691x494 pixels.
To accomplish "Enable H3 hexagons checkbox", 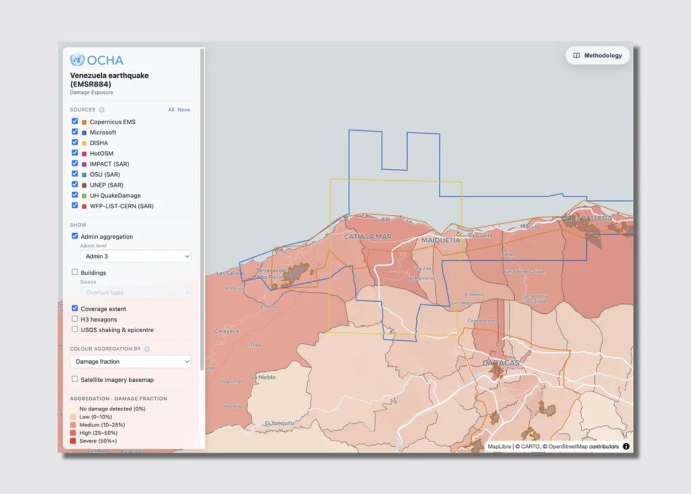I will (x=75, y=319).
